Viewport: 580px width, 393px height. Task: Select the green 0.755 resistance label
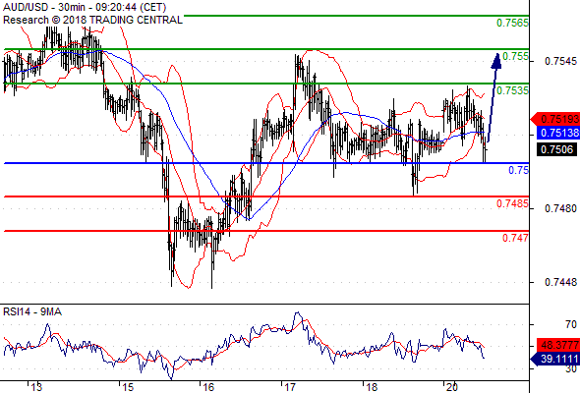pos(515,56)
